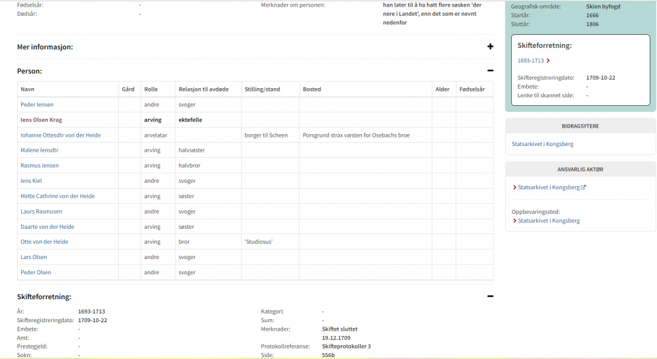
Task: Select Iens Olsen Krag name
Action: pyautogui.click(x=41, y=120)
